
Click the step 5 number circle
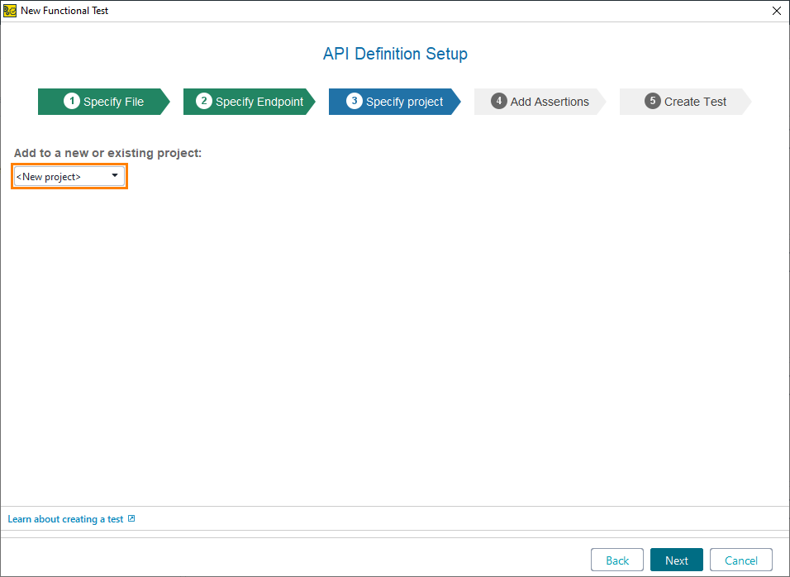tap(652, 101)
